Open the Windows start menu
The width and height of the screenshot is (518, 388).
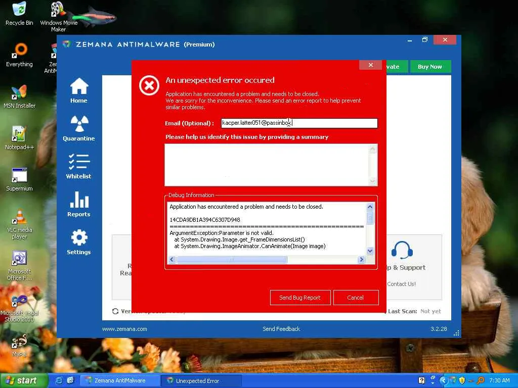[23, 380]
